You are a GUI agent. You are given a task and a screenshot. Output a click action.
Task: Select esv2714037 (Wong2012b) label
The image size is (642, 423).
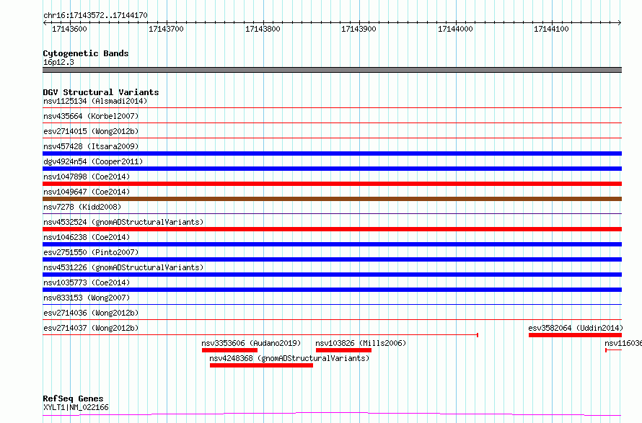point(91,328)
